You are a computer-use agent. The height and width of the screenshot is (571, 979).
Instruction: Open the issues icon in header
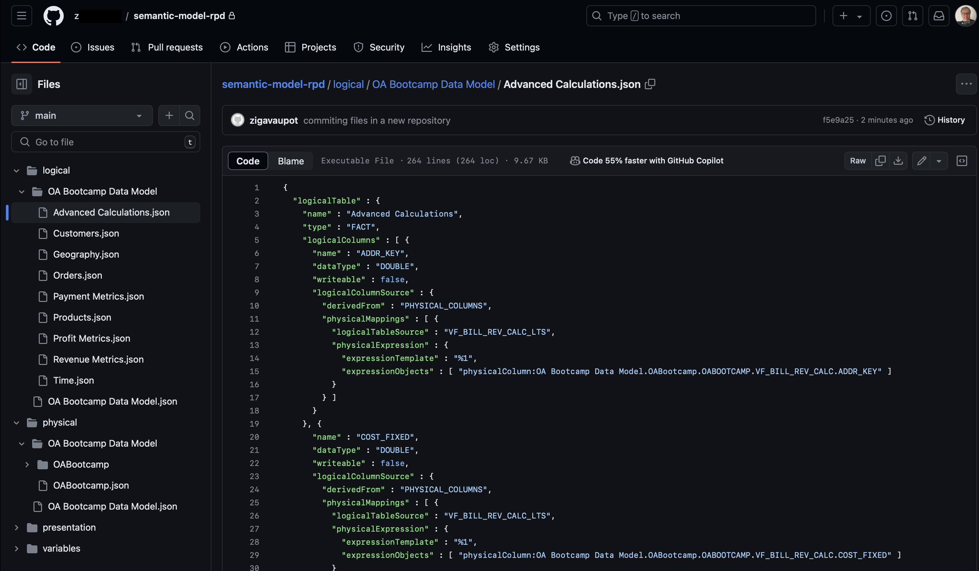(x=886, y=16)
